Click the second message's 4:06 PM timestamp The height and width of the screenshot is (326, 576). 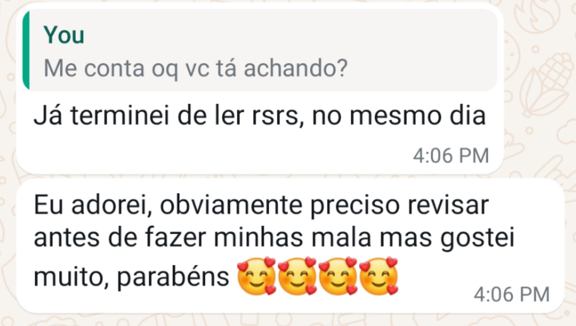[512, 295]
